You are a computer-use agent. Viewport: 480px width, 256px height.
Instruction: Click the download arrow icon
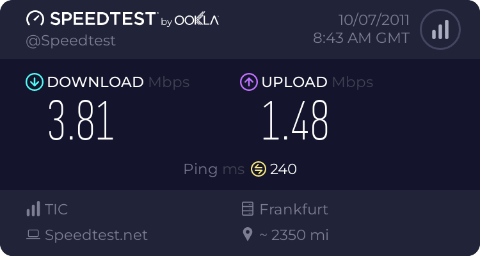pos(33,82)
